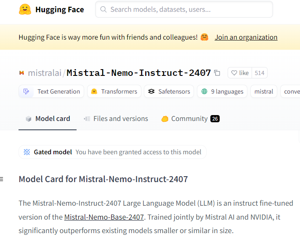Open the table of contents menu icon
Screen dimensions: 300x239
tap(2, 179)
